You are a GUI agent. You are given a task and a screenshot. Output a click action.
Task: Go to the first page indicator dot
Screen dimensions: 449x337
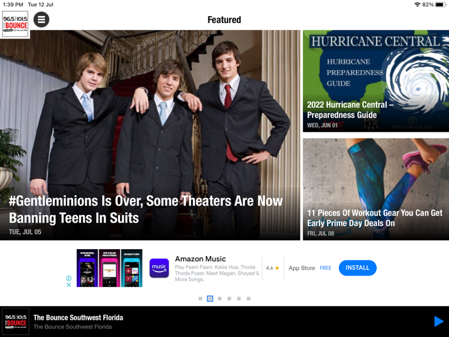click(x=200, y=298)
